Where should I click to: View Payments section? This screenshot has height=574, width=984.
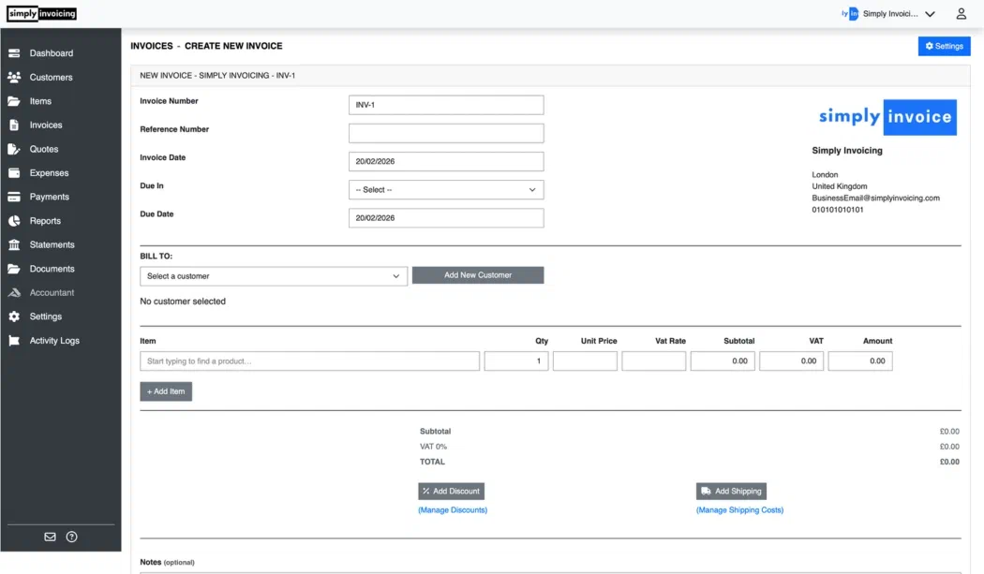pos(43,196)
